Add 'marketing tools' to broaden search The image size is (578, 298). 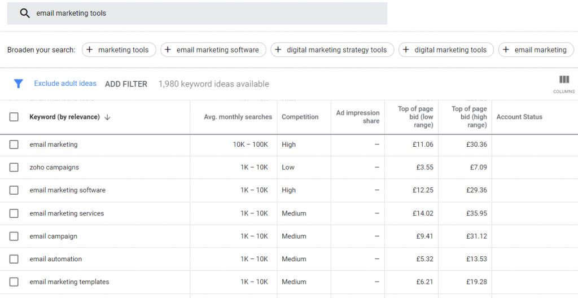(119, 50)
